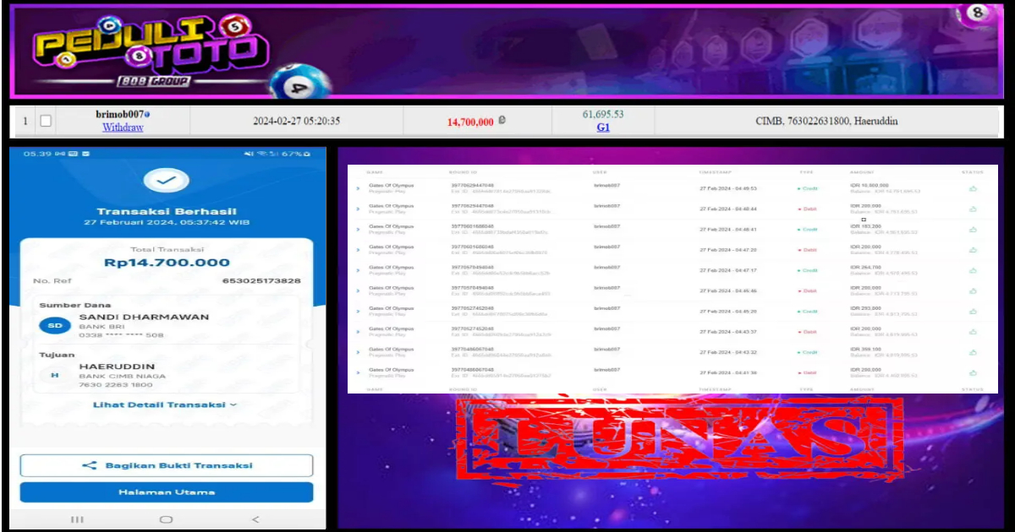
Task: Tap the share icon on Bagikan Bukti Transaksi
Action: point(91,465)
